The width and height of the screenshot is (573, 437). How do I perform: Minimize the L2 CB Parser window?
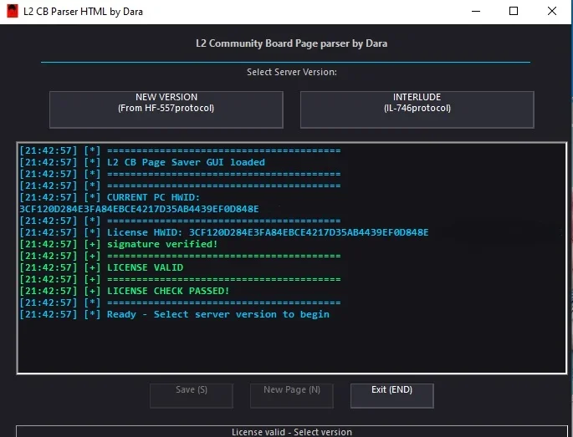click(476, 12)
